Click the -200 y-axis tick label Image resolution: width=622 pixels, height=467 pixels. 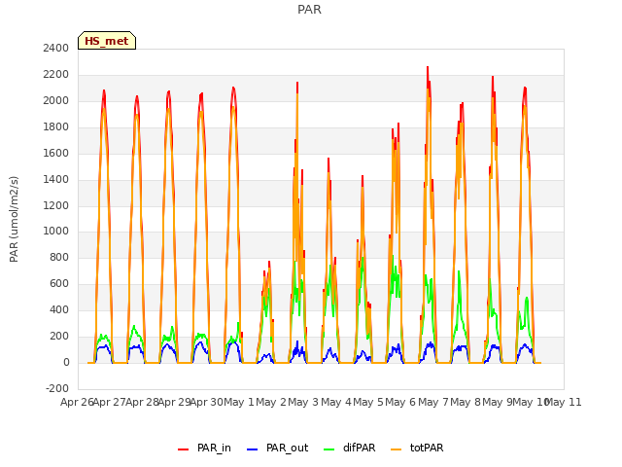[57, 388]
